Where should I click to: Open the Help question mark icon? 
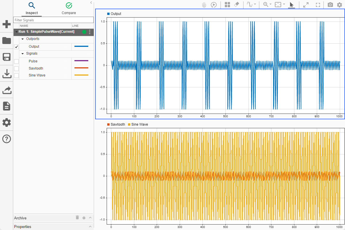7,139
